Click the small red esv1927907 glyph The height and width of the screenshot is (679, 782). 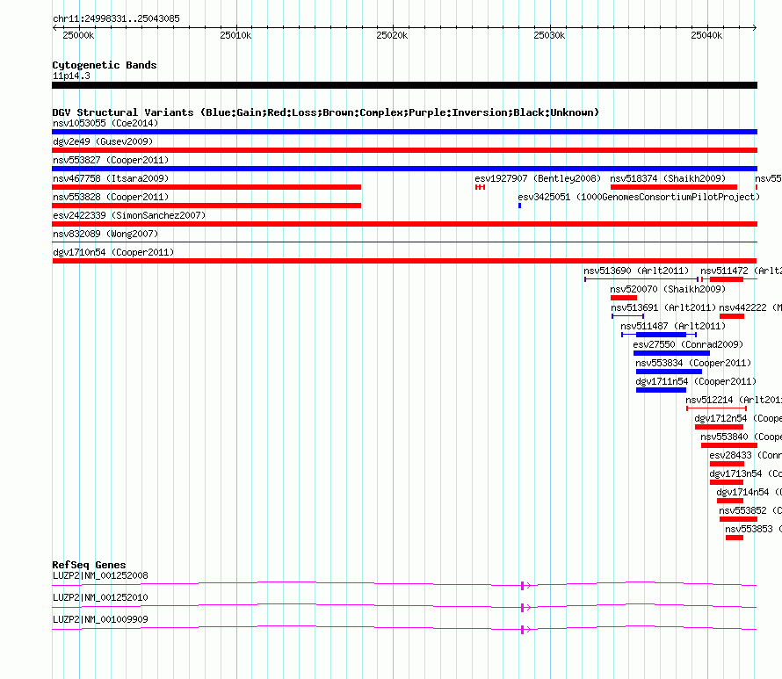click(481, 187)
